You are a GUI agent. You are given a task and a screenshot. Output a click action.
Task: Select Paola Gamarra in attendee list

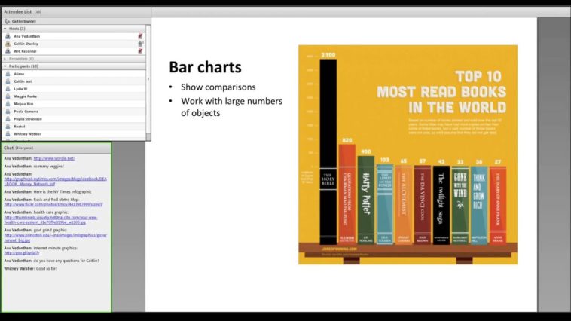(26, 112)
